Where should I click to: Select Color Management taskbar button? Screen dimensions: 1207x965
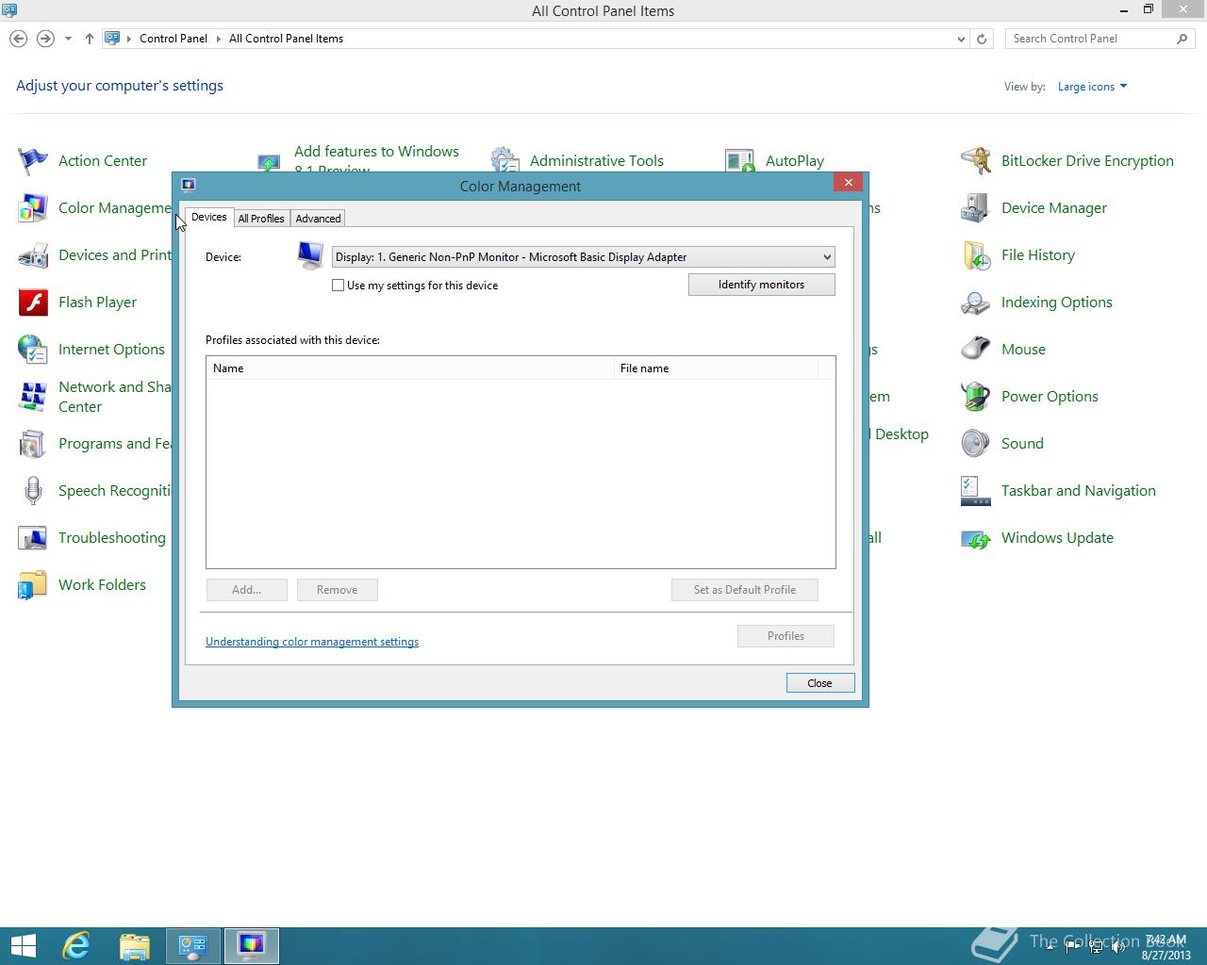(251, 945)
